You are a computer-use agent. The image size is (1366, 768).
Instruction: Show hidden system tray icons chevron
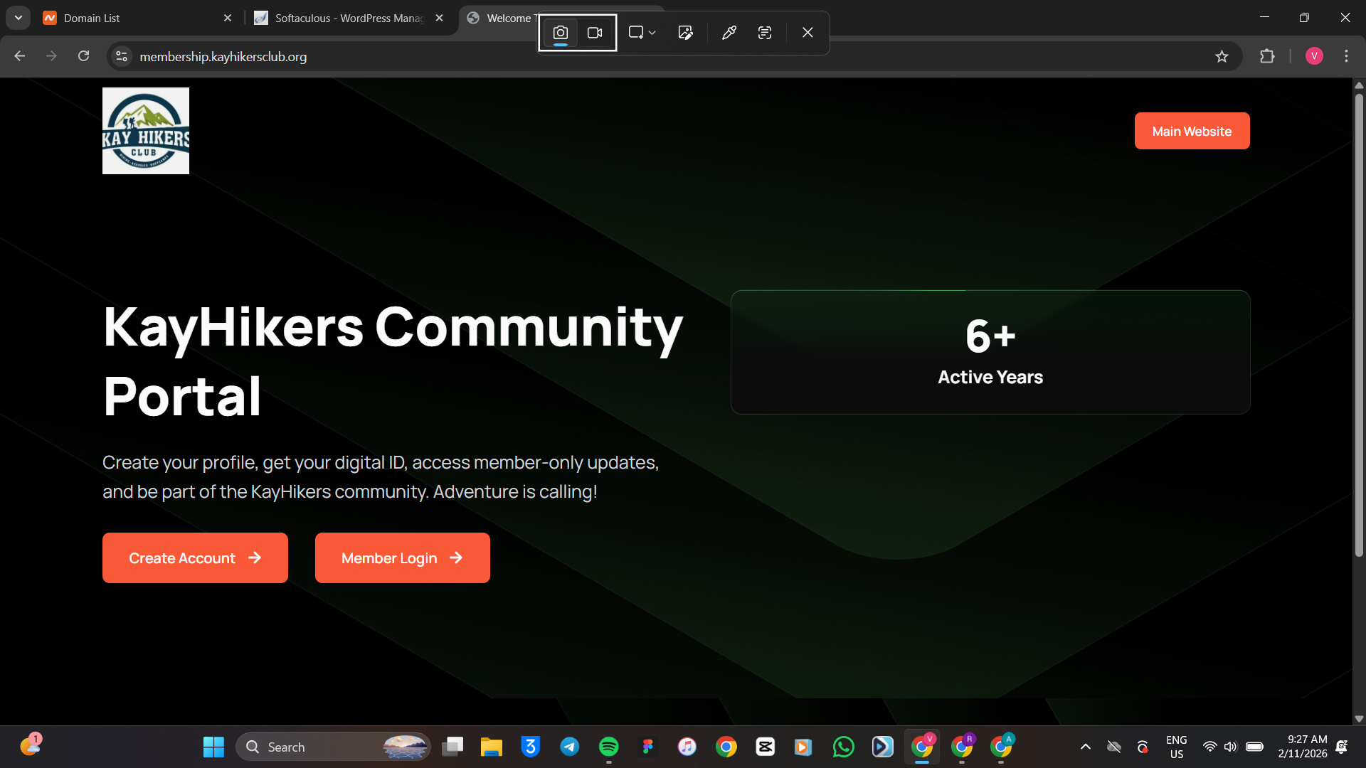[1085, 747]
